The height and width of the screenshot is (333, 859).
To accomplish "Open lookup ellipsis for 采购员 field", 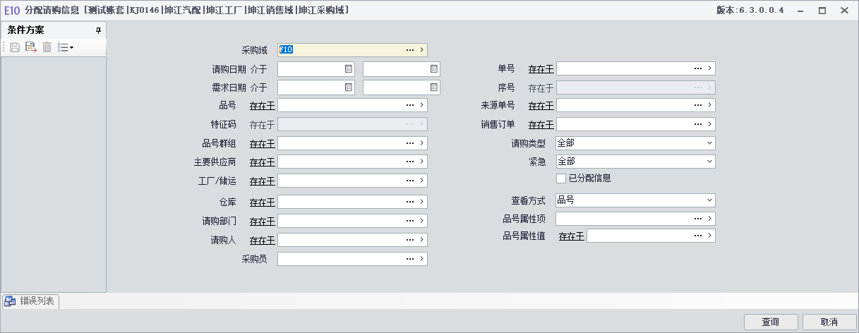I will tap(409, 260).
